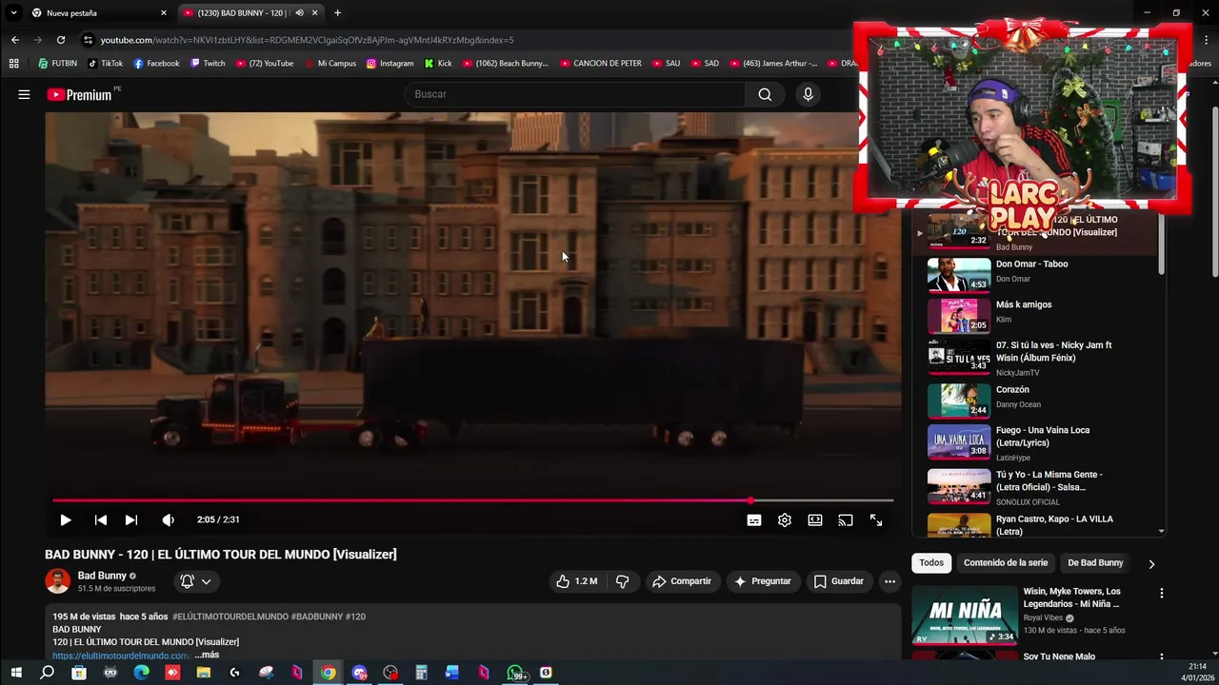Expand description with ...más
The height and width of the screenshot is (685, 1219).
[x=208, y=655]
